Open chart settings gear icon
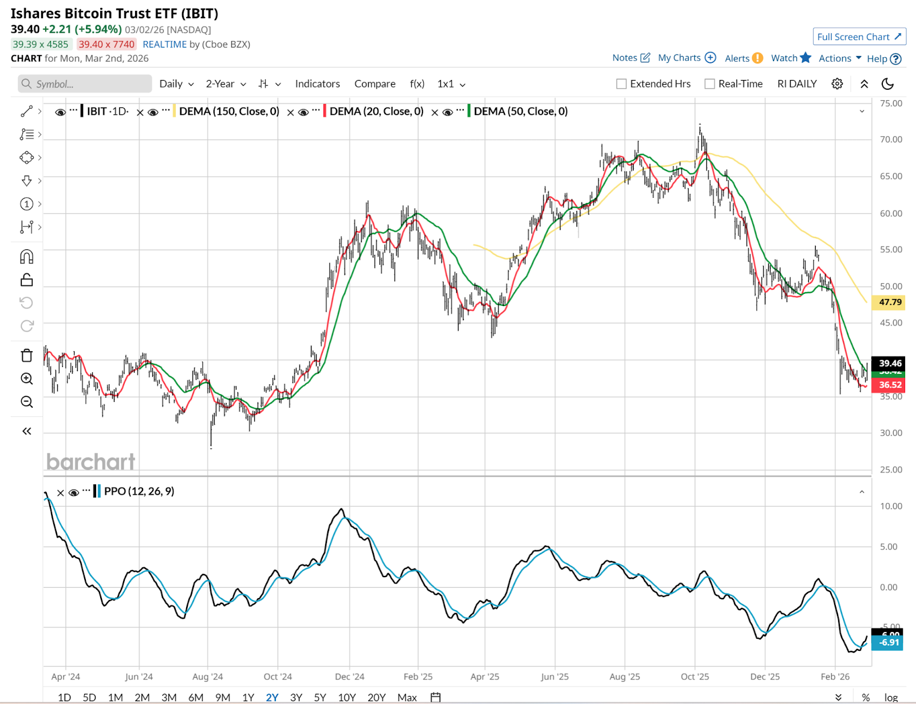Image resolution: width=916 pixels, height=704 pixels. pos(837,84)
